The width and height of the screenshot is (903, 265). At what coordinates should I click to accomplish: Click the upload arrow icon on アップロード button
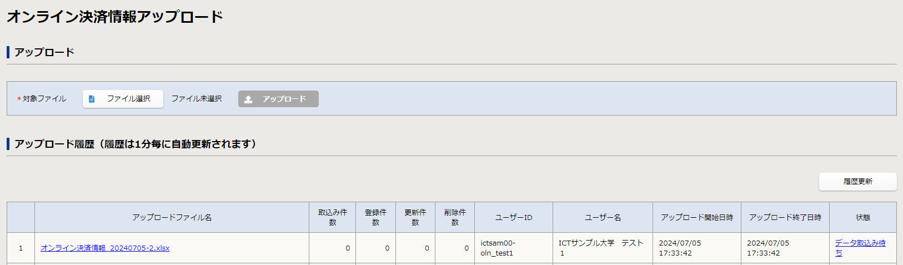[248, 99]
